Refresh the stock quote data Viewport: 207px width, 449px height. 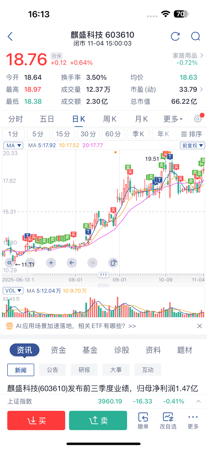click(x=175, y=36)
